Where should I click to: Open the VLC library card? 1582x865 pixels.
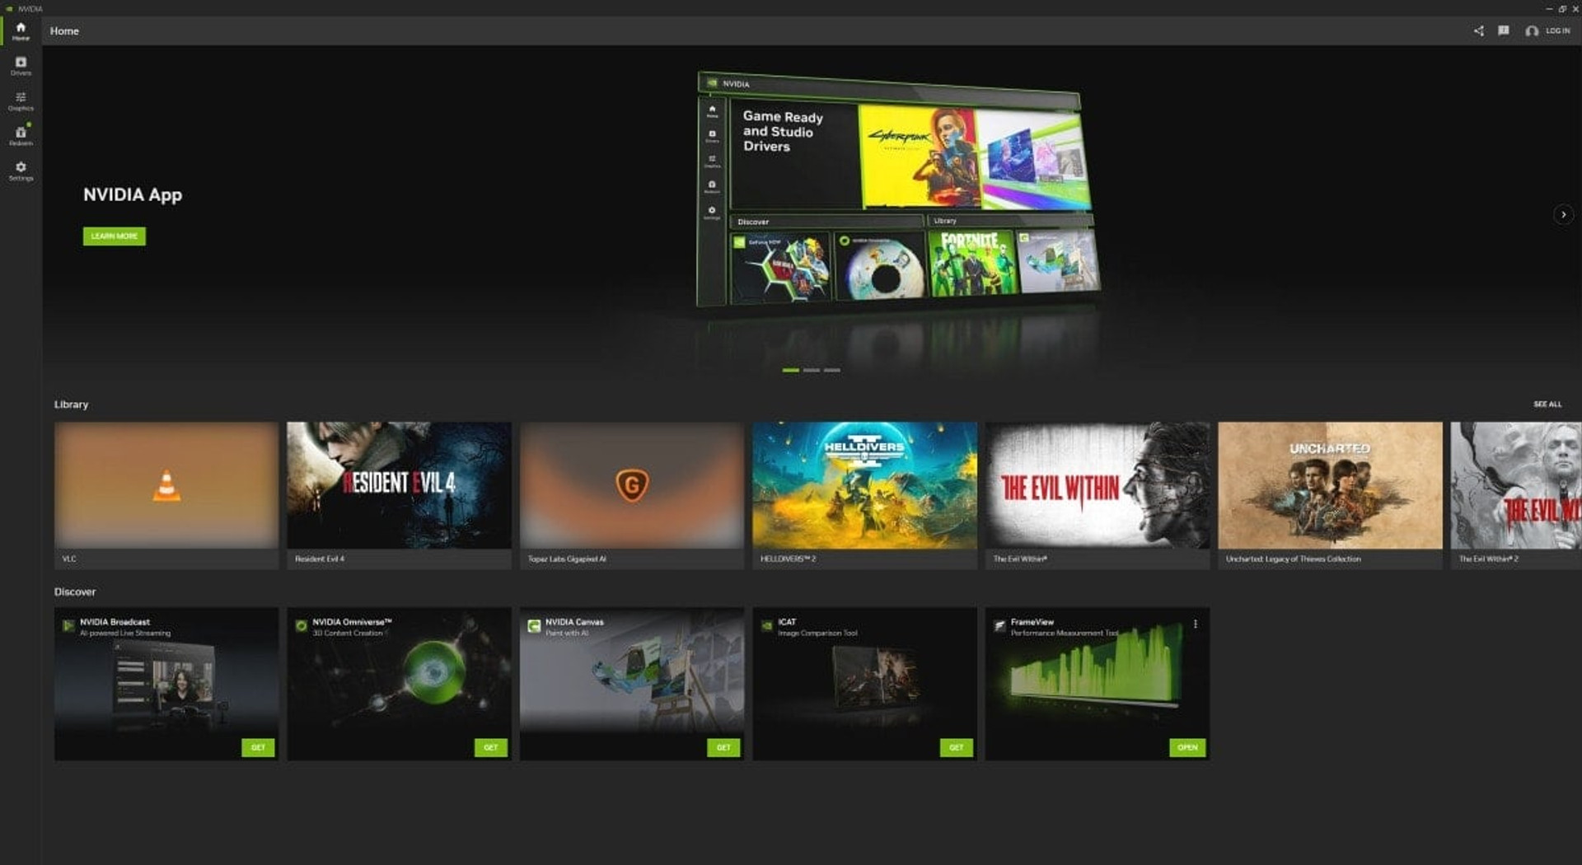166,495
